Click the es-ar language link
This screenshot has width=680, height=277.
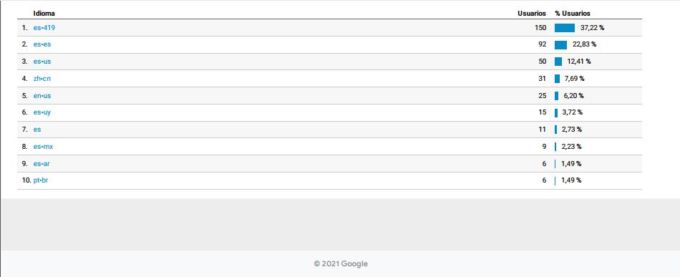[x=42, y=164]
